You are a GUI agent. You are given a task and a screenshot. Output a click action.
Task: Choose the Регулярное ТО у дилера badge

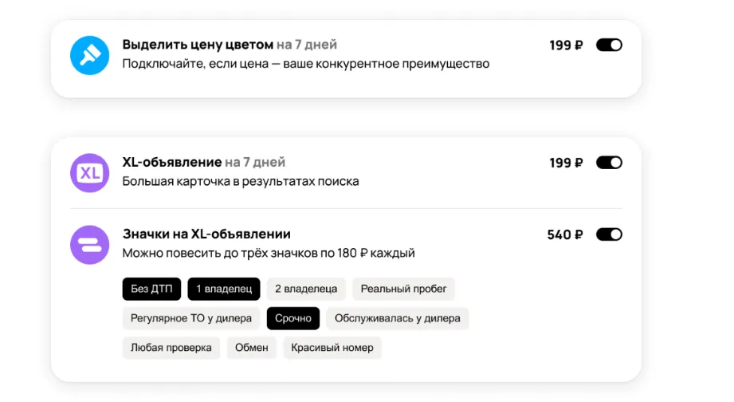point(191,318)
